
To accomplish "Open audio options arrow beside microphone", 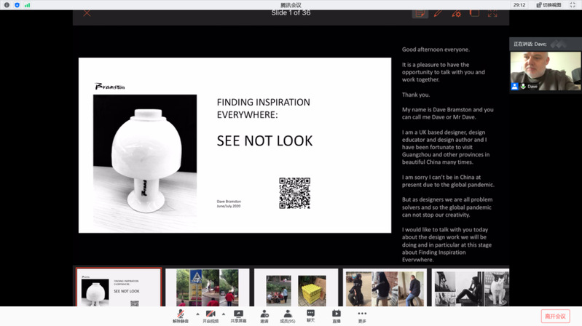I will (x=197, y=314).
